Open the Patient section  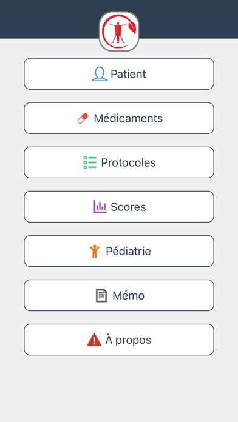pos(119,74)
